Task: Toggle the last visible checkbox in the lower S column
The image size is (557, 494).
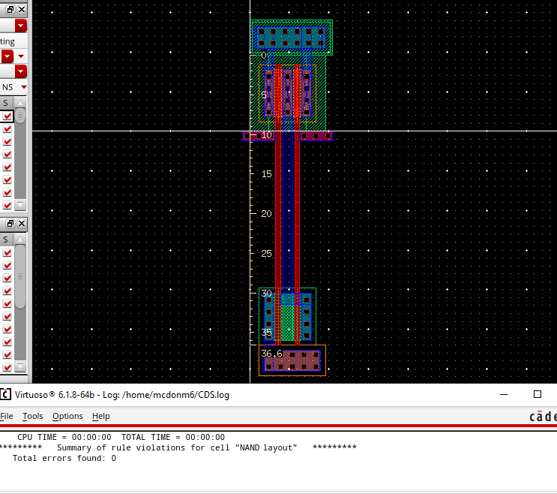Action: click(x=7, y=367)
